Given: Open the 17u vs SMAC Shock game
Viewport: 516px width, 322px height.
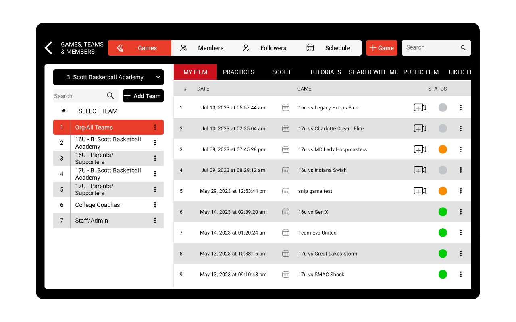Looking at the screenshot, I should pos(321,275).
